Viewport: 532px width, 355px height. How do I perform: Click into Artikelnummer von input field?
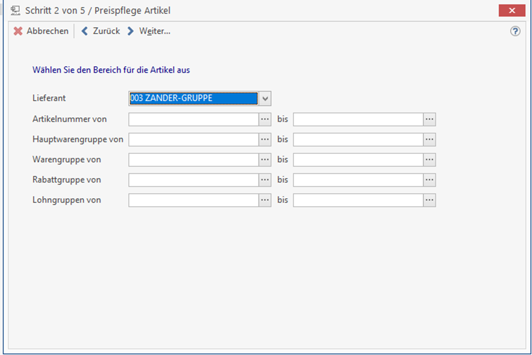193,119
